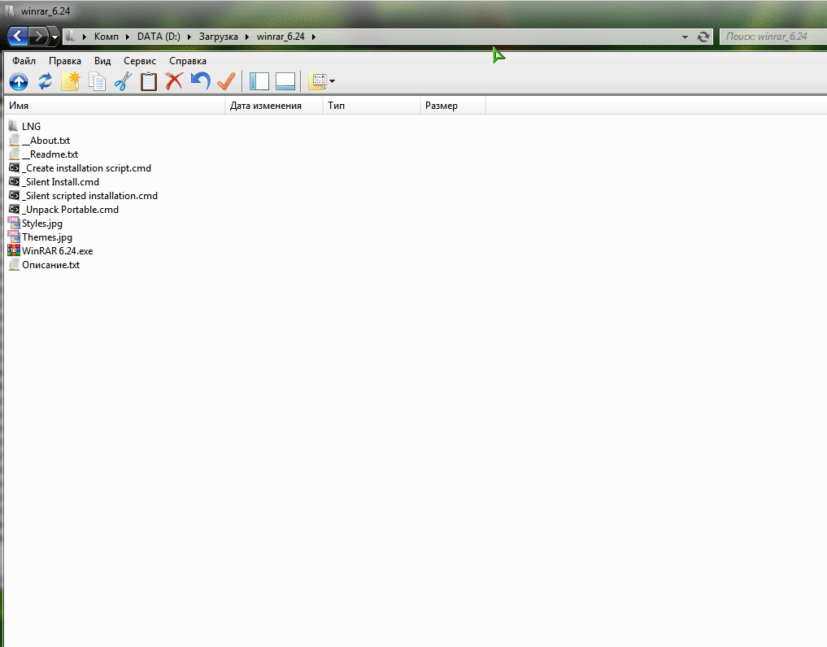Click the red X Delete icon
Viewport: 827px width, 647px height.
pyautogui.click(x=174, y=81)
